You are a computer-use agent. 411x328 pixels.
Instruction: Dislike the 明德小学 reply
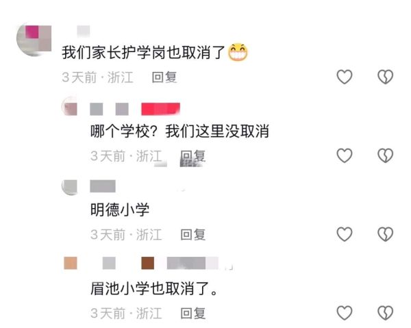pyautogui.click(x=385, y=234)
